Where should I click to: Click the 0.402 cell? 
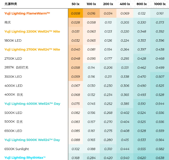125,113
